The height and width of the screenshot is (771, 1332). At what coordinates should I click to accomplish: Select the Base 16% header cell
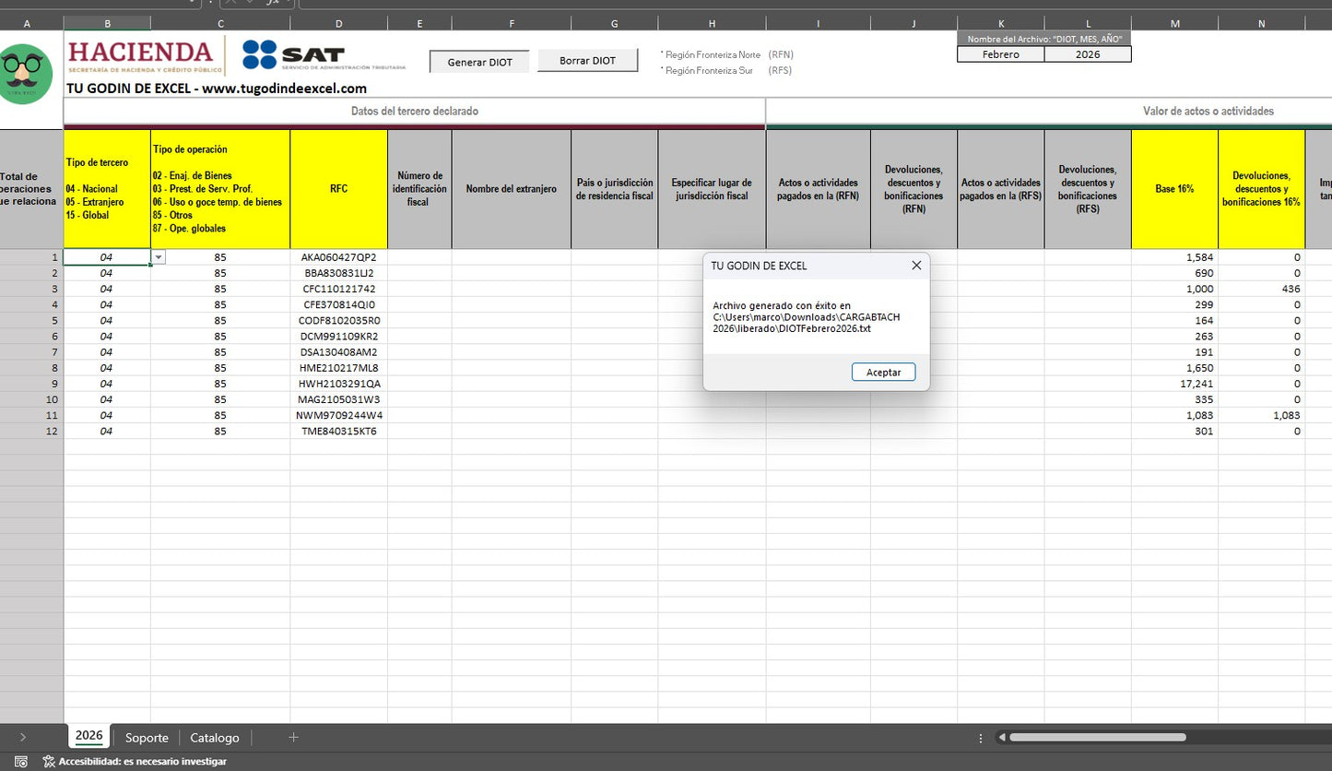(1174, 189)
